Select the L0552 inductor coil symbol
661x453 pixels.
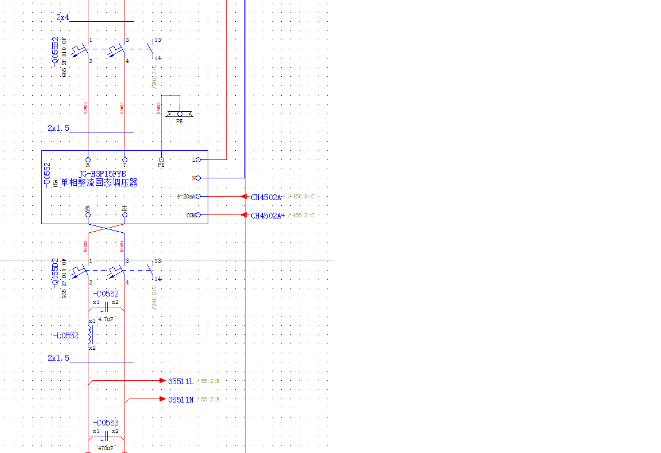pyautogui.click(x=89, y=335)
